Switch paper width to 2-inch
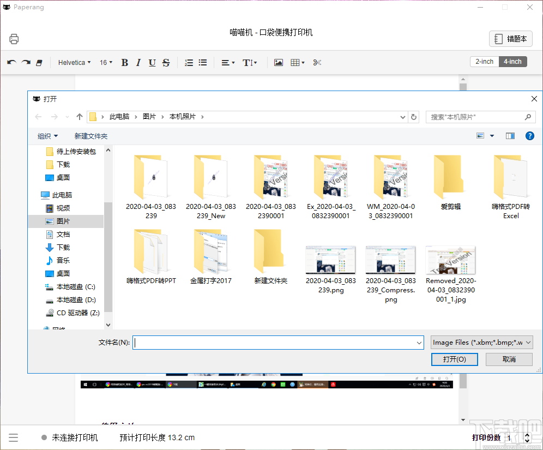The height and width of the screenshot is (450, 543). (484, 62)
